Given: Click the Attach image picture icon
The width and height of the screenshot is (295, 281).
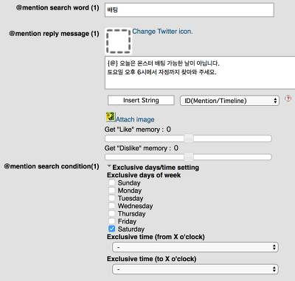Looking at the screenshot, I should click(x=111, y=117).
